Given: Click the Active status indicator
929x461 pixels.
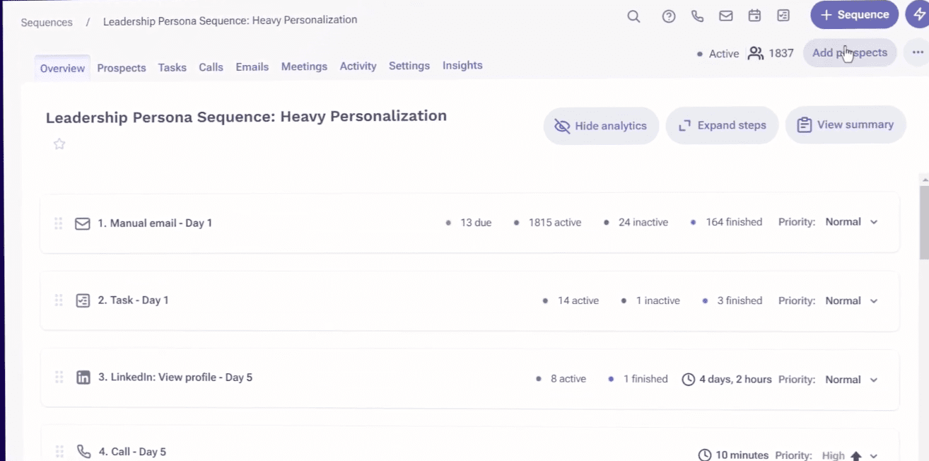Looking at the screenshot, I should (x=718, y=53).
